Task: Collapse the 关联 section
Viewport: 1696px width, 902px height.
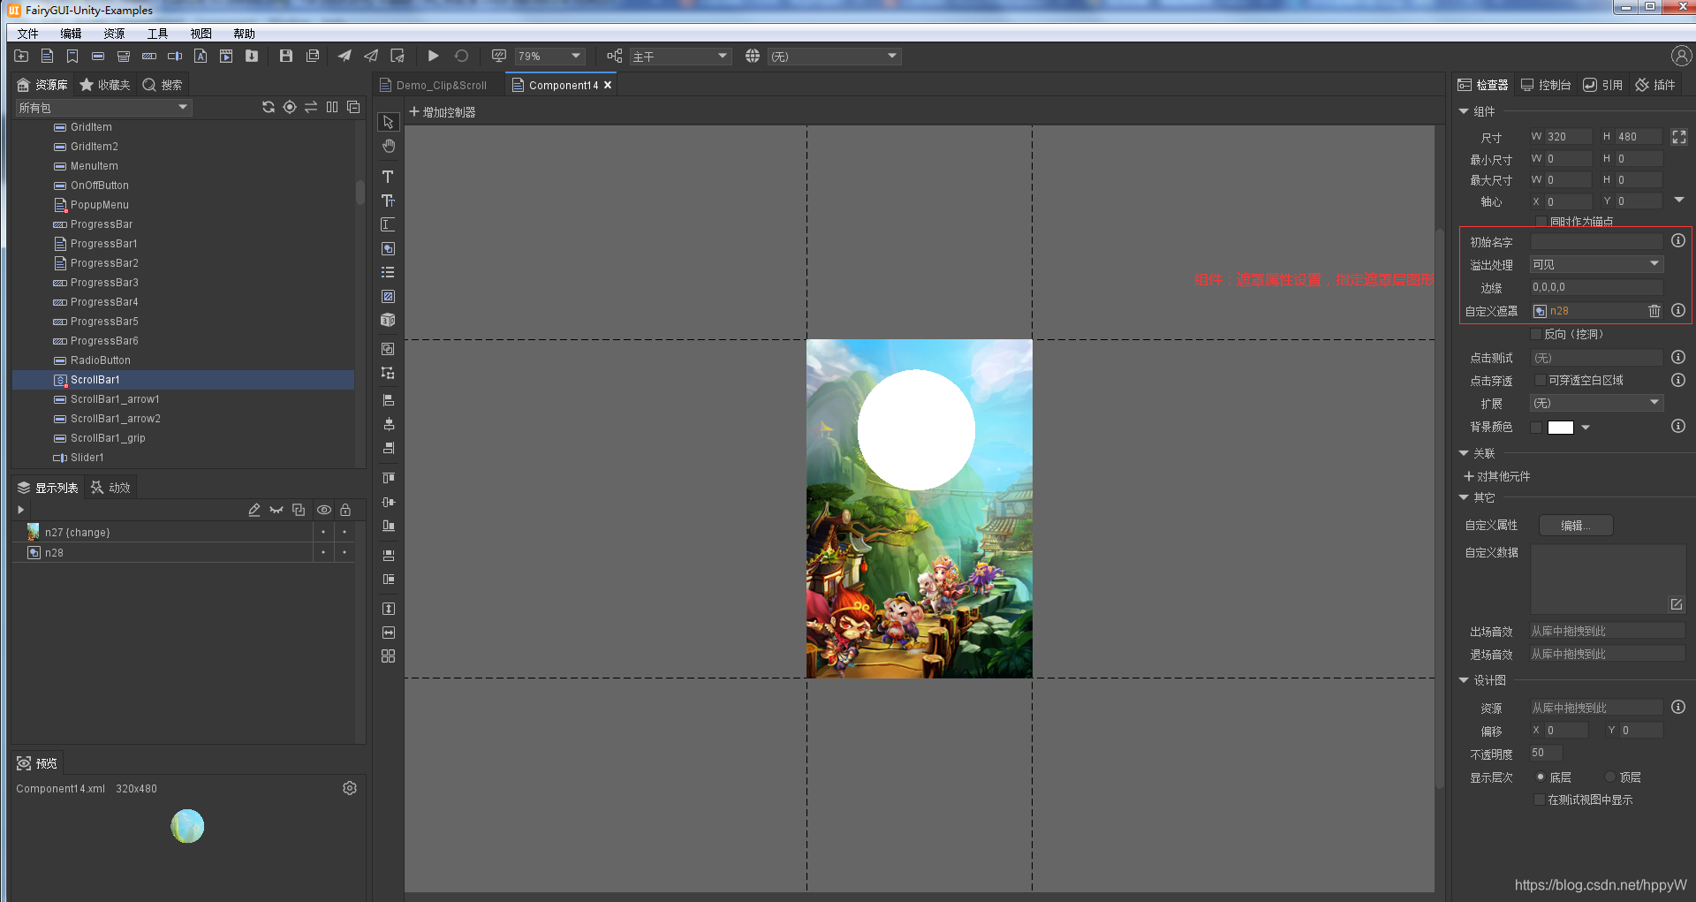Action: (x=1464, y=453)
